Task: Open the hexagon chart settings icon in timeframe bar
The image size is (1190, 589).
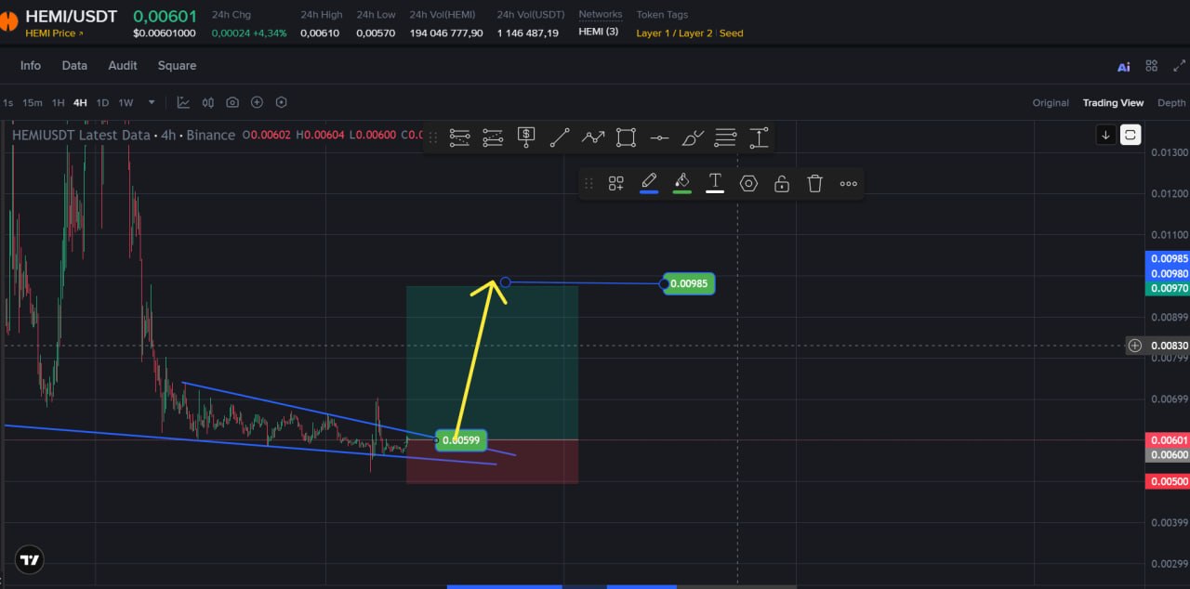Action: pos(282,102)
